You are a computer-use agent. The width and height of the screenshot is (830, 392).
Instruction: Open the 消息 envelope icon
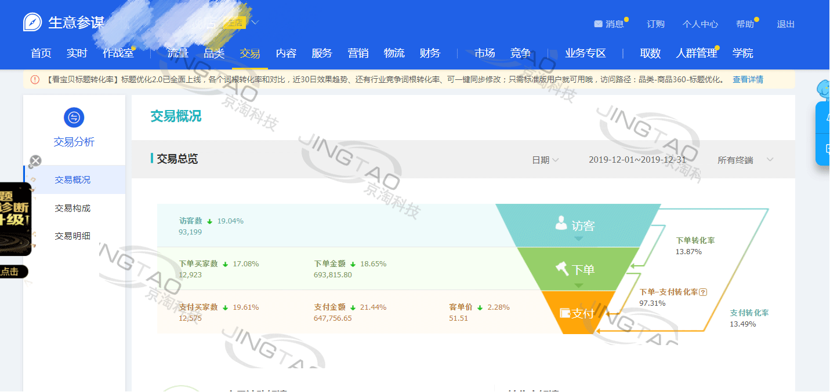tap(598, 24)
